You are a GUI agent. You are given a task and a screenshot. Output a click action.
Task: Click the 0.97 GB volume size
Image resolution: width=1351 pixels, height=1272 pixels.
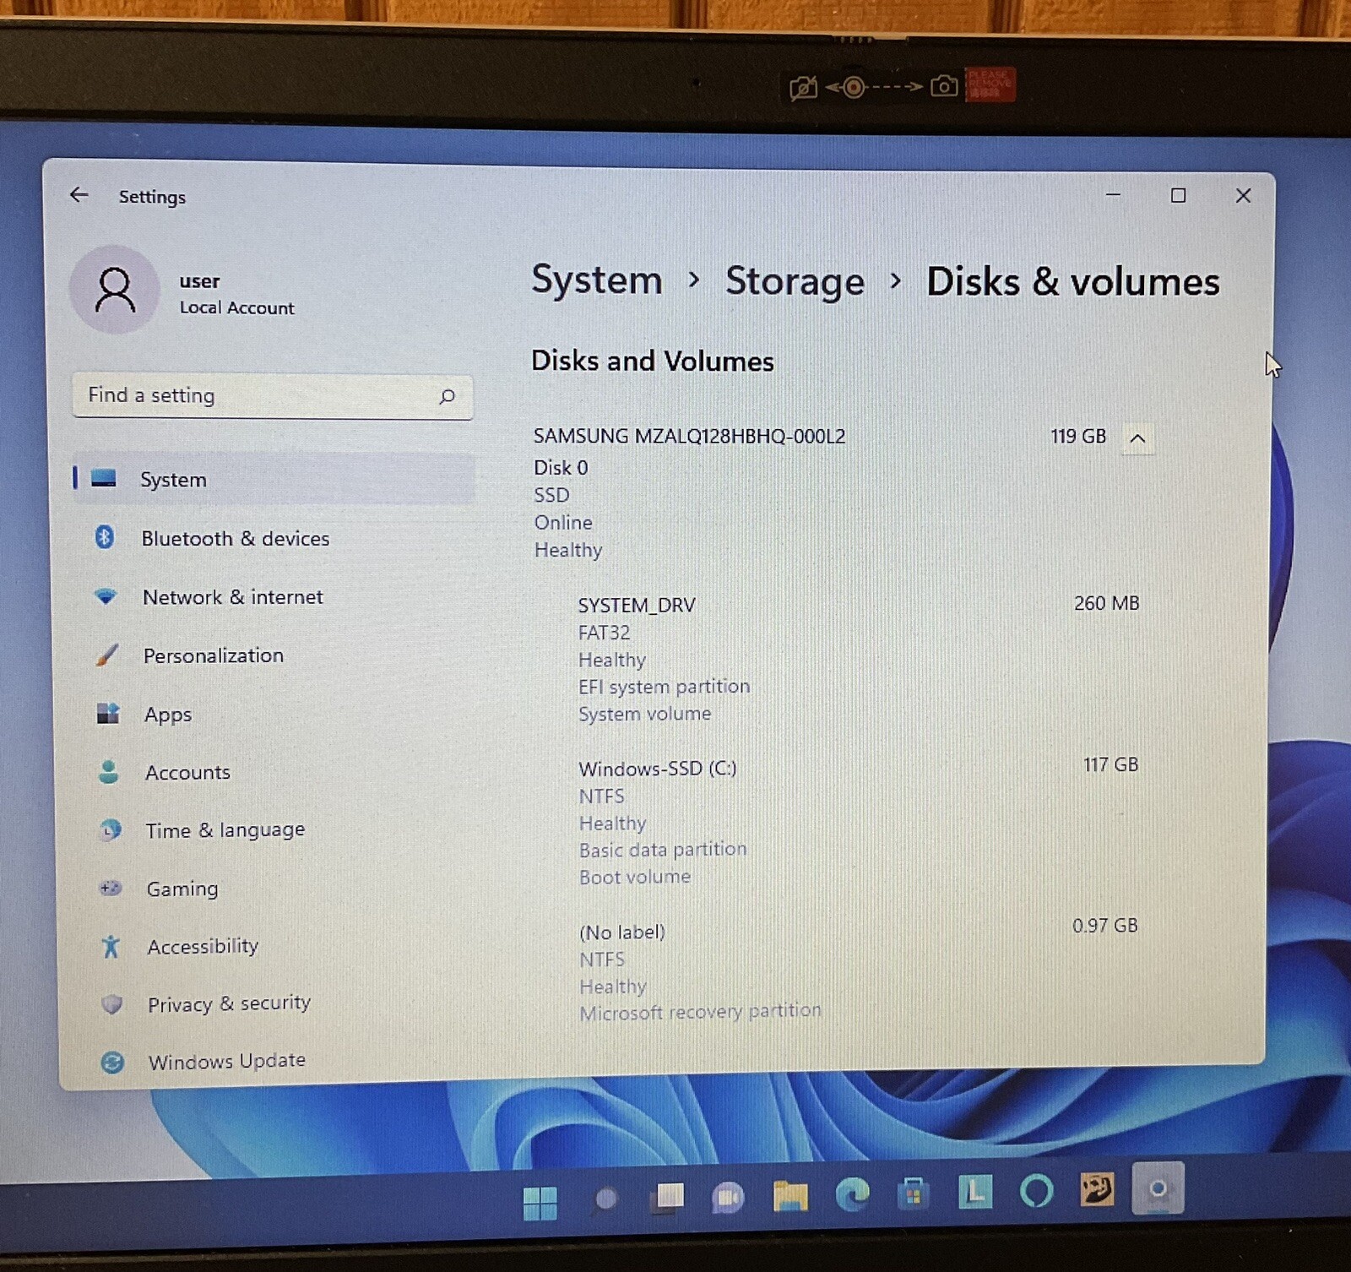[1104, 925]
